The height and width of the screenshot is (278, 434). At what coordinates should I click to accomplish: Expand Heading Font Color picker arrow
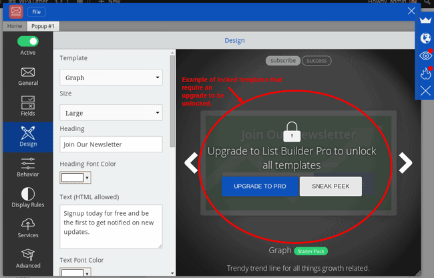click(x=87, y=178)
